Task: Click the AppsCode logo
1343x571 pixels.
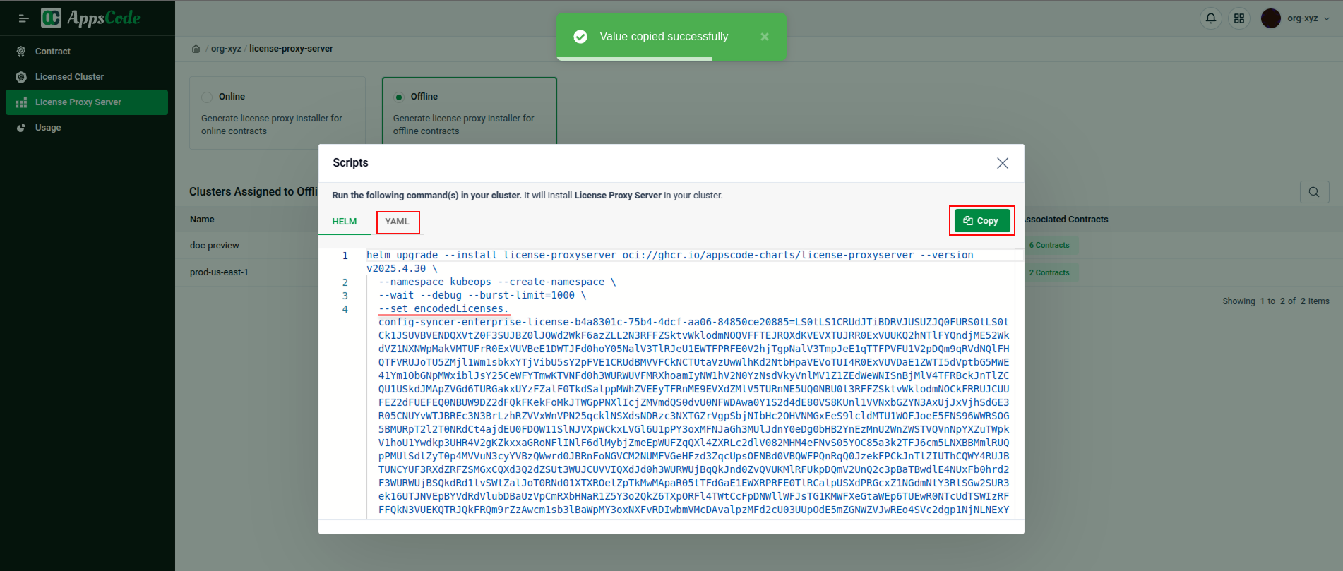Action: pos(91,18)
